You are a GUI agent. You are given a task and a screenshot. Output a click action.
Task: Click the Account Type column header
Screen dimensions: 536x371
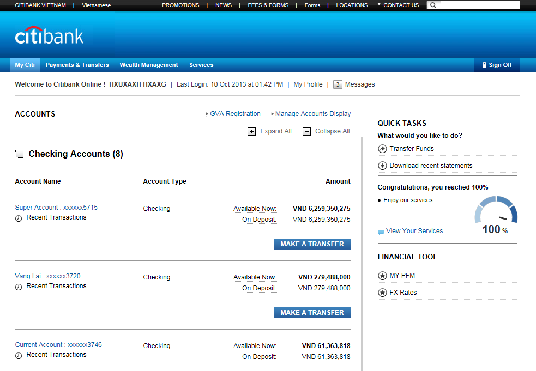[165, 181]
